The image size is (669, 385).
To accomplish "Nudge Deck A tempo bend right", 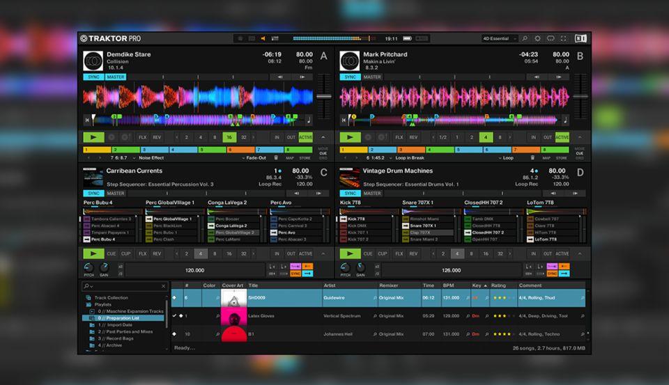I will pos(302,77).
